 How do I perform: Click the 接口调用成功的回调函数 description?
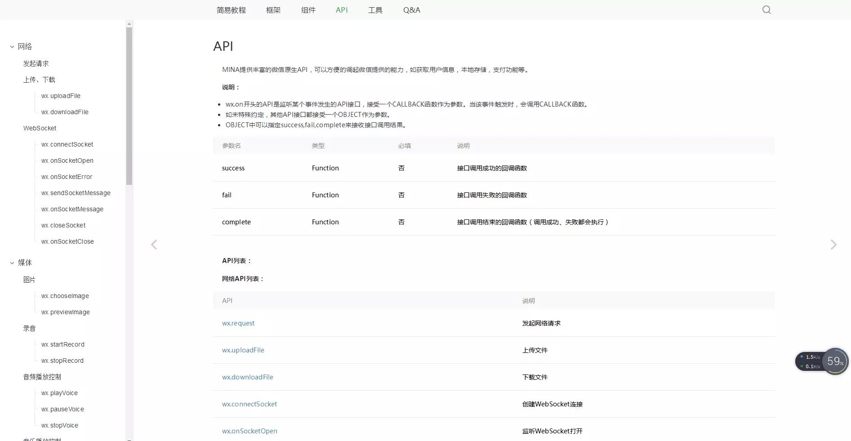[x=492, y=168]
